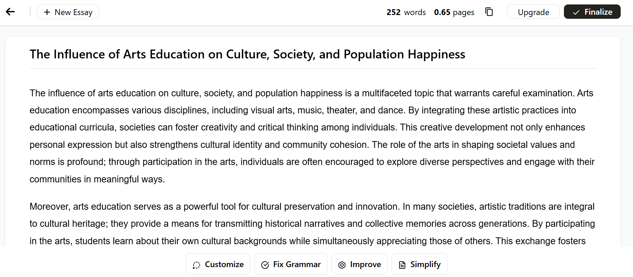The image size is (633, 277).
Task: Run Fix Grammar on the essay
Action: pyautogui.click(x=291, y=264)
